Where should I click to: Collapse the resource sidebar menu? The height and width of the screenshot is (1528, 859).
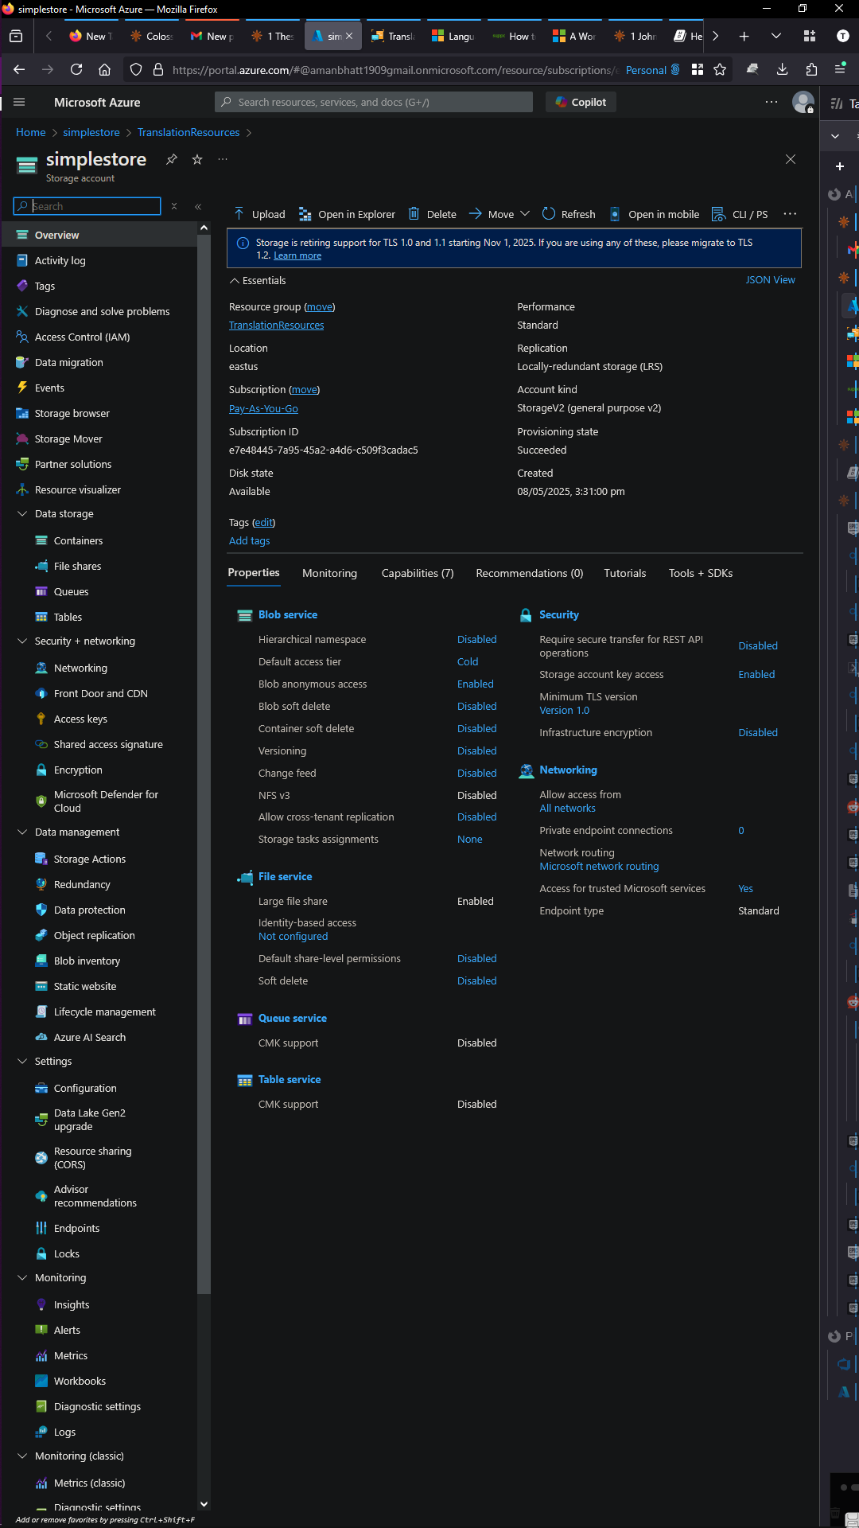198,206
